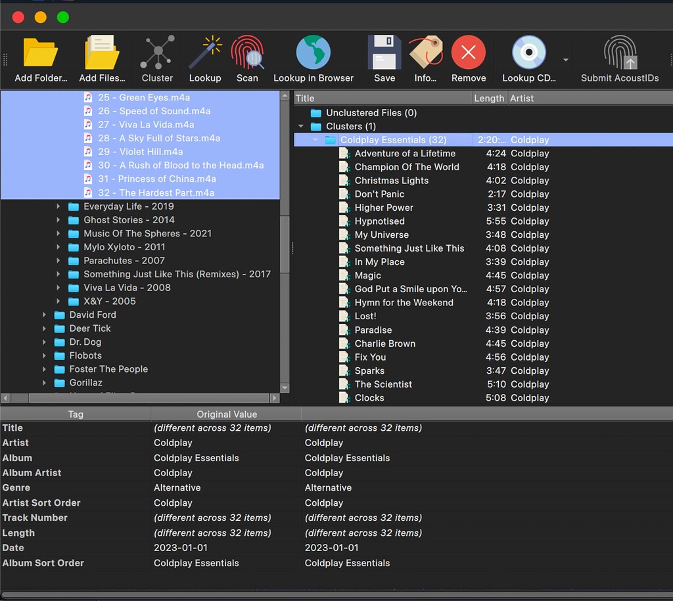Select 28 - A Sky Full of Stars.m4a

point(159,138)
